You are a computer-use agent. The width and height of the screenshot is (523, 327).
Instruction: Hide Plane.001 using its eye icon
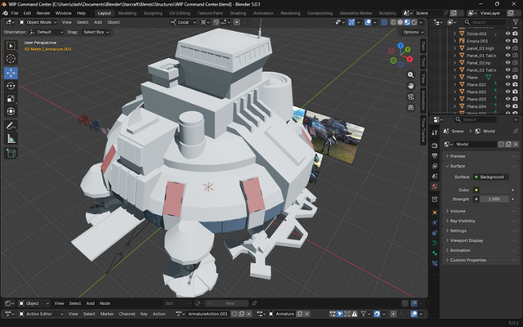507,84
